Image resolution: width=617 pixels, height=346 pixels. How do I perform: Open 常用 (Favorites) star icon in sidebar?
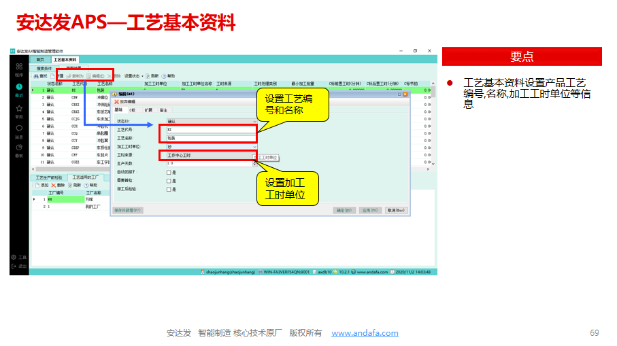(x=19, y=109)
